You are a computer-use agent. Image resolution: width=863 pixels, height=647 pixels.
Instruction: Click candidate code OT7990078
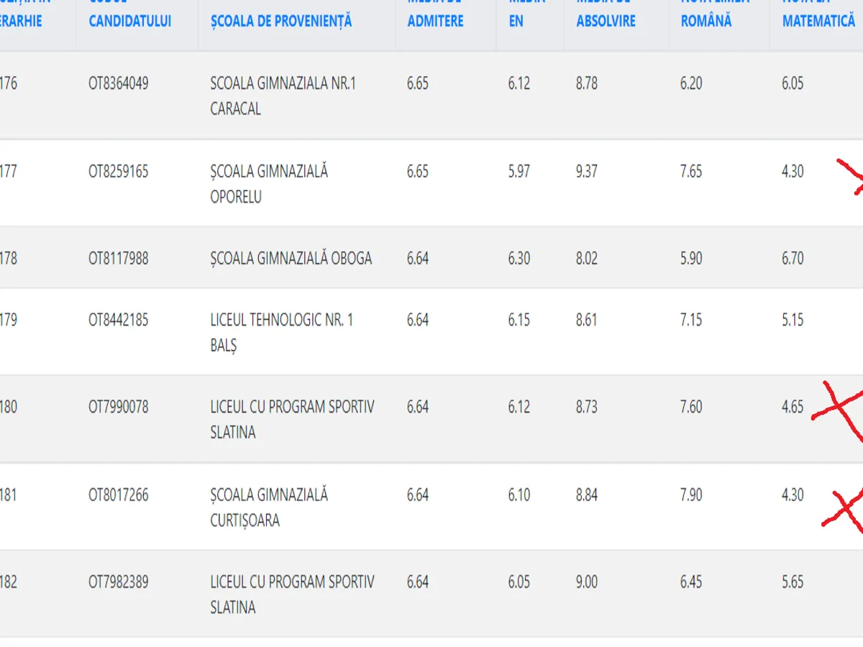click(119, 407)
